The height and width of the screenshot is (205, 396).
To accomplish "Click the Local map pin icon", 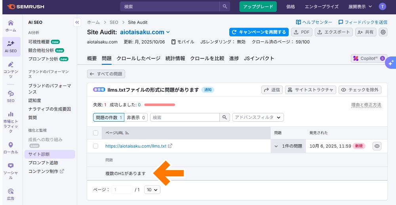I will coord(11,145).
